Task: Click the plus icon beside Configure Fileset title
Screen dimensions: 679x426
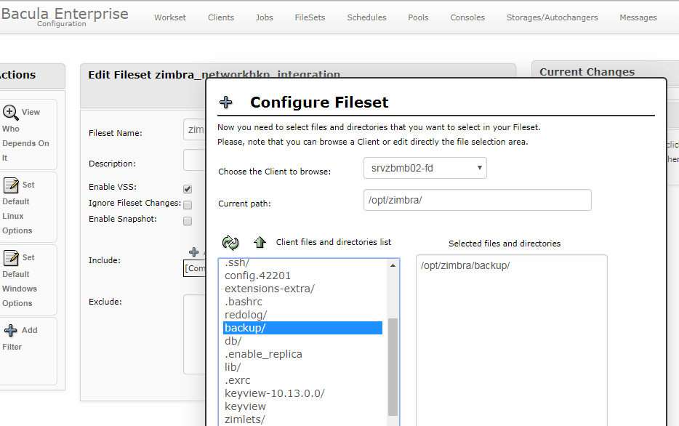Action: [x=225, y=103]
